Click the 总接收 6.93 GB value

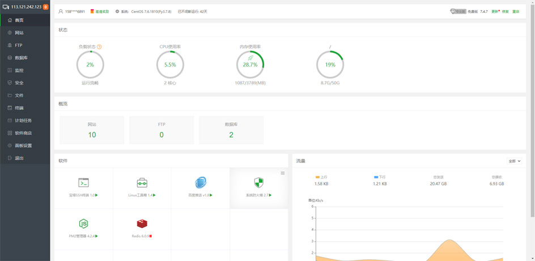496,183
